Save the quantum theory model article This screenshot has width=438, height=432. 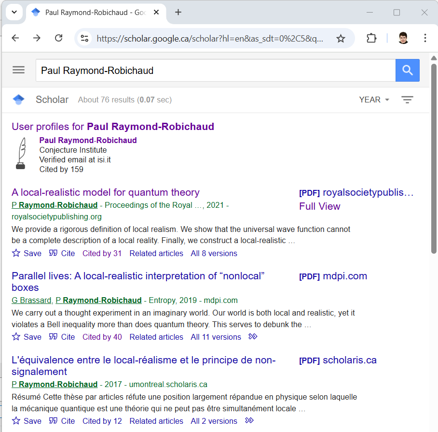[27, 253]
